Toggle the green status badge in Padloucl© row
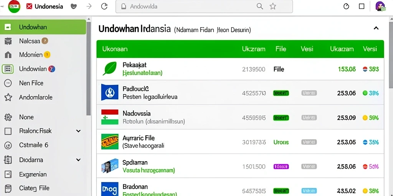This screenshot has width=393, height=196. 281,93
